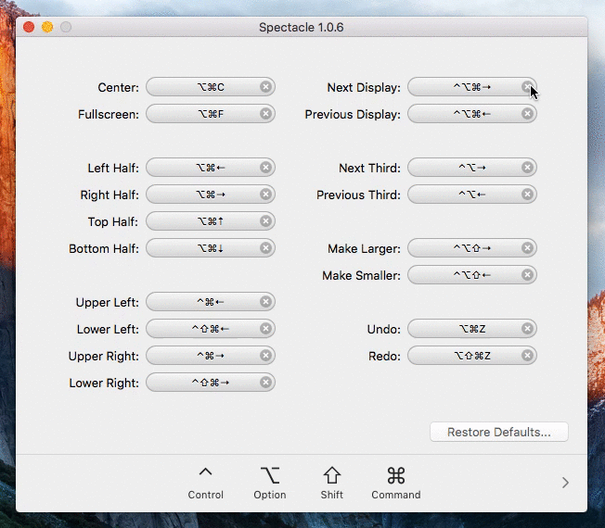Edit the Previous Display shortcut field
Image resolution: width=605 pixels, height=528 pixels.
tap(472, 114)
